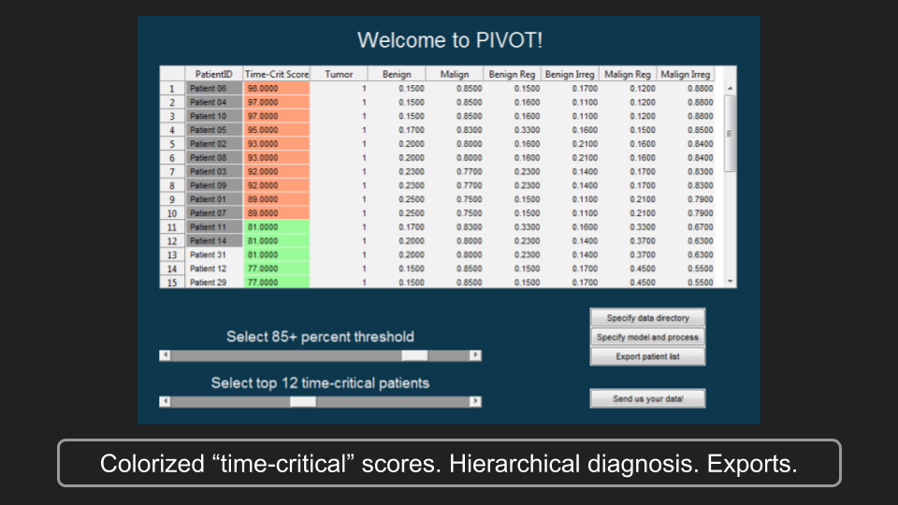Select the Patient 07 cell
The width and height of the screenshot is (898, 505).
[214, 213]
